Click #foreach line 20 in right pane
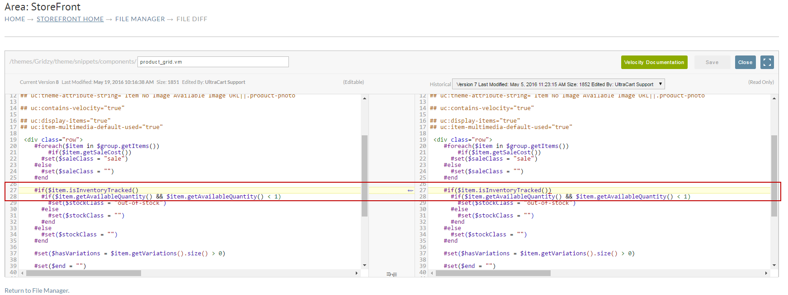 (506, 146)
